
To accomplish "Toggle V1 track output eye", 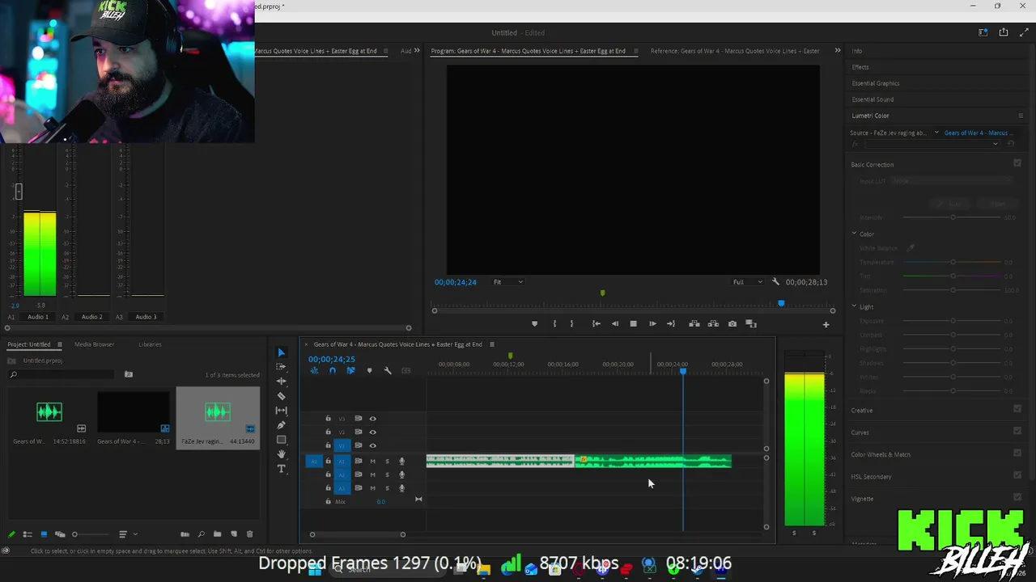I will pos(372,445).
